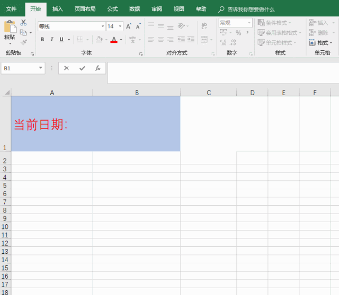
Task: Click the Fill Color bucket icon
Action: pos(99,40)
